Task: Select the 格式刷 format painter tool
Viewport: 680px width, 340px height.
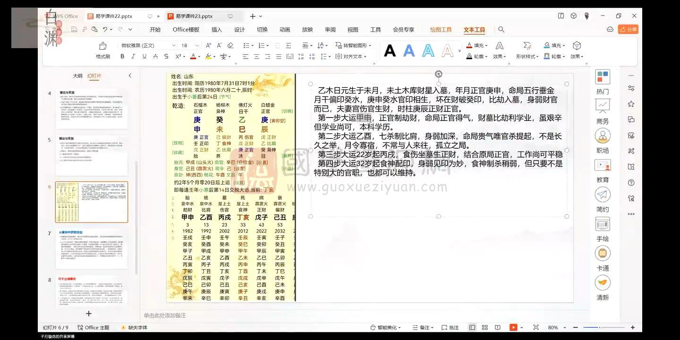Action: [102, 50]
